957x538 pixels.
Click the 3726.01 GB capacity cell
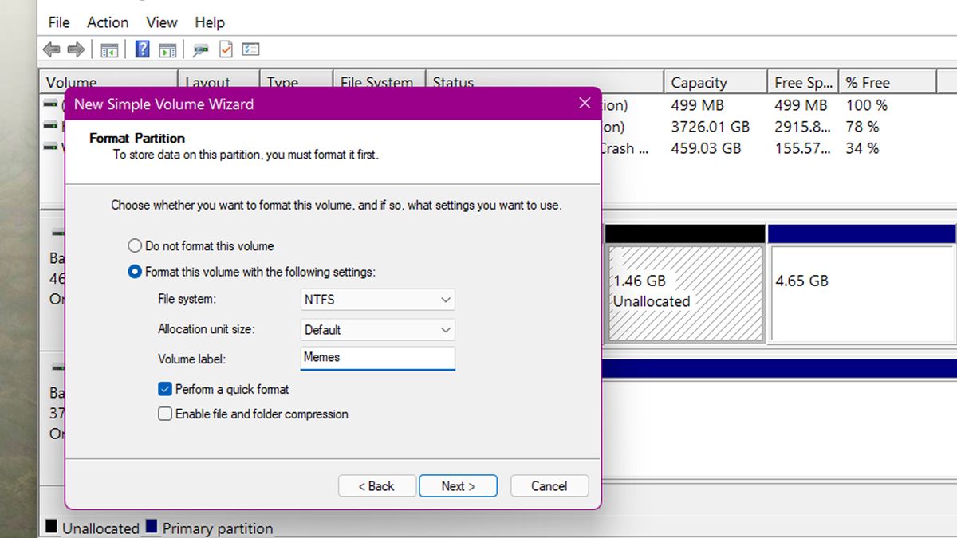[710, 127]
